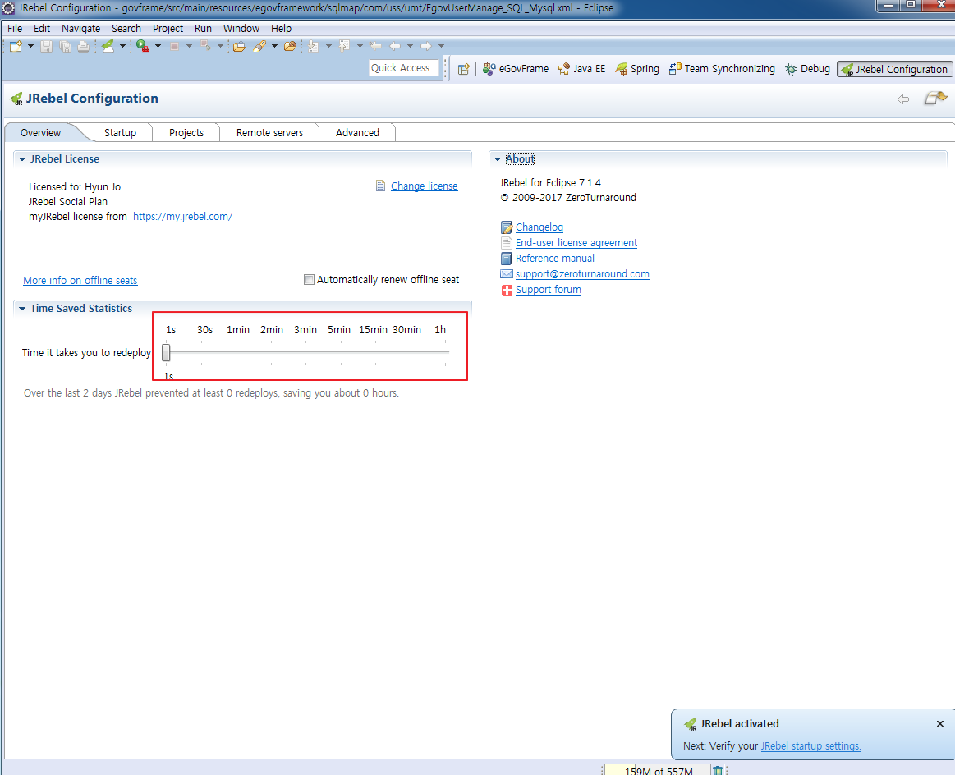
Task: Click the heap status memory bar
Action: [x=658, y=770]
